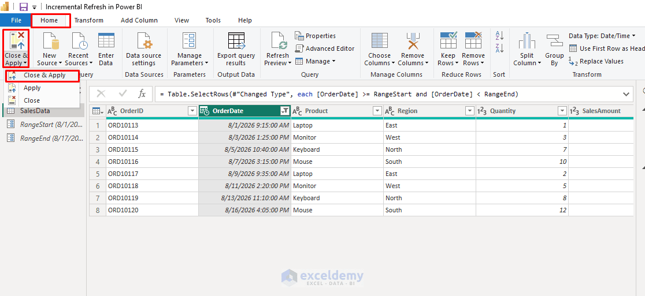Switch to the Home tab

49,20
